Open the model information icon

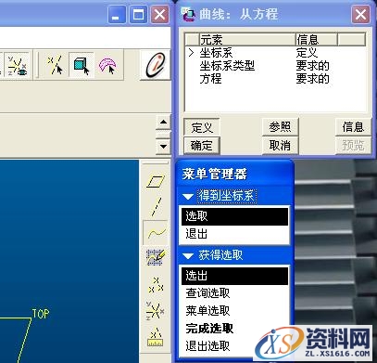[x=156, y=64]
